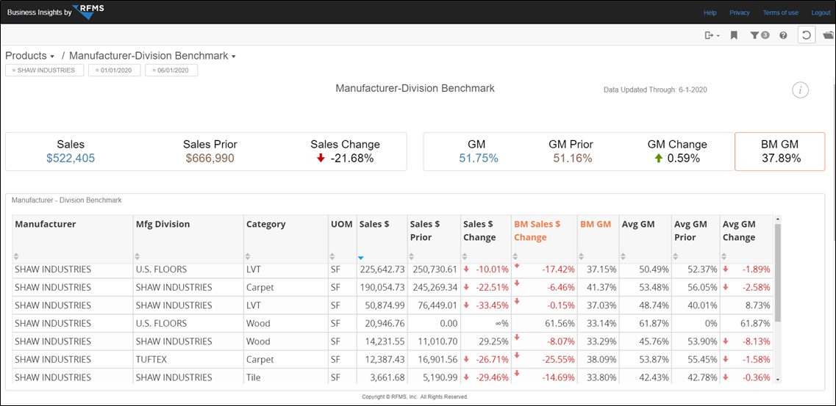Open the Help link
Screen dimensions: 836x406
710,12
